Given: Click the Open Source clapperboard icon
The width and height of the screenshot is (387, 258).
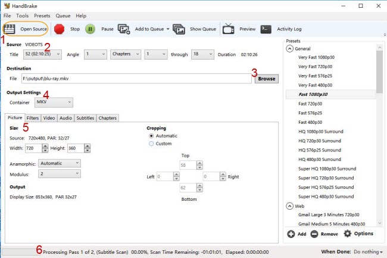Looking at the screenshot, I should (10, 29).
